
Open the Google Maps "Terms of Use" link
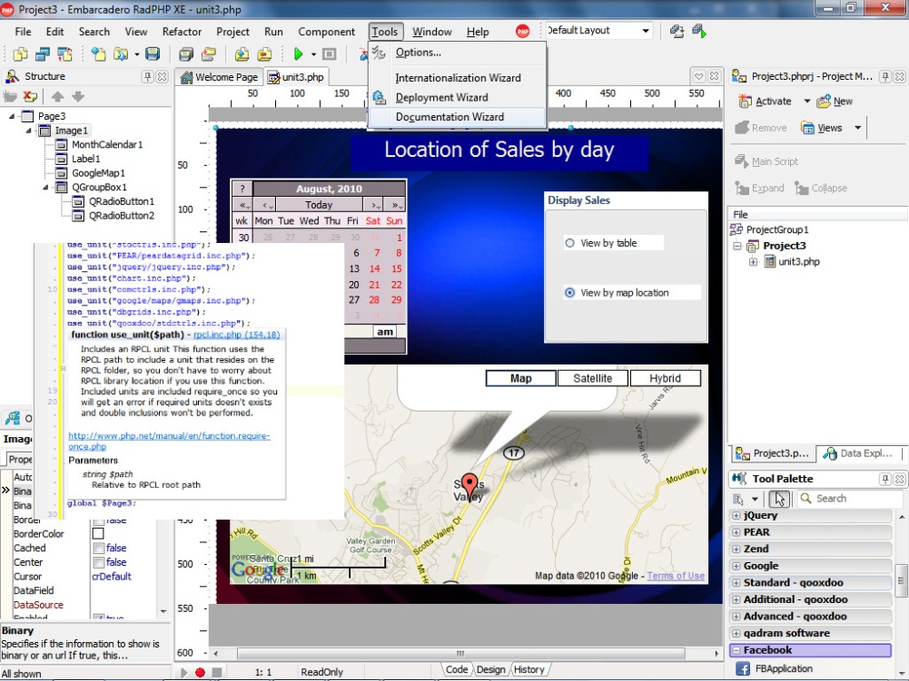[675, 576]
